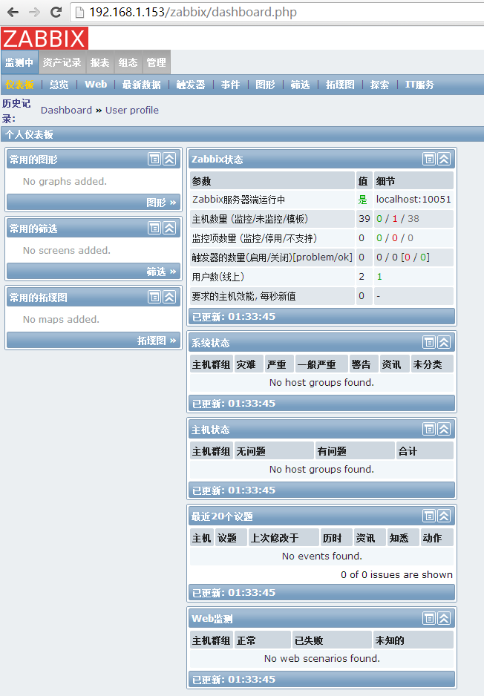Collapse the 系统状态 widget
This screenshot has width=484, height=696.
444,342
